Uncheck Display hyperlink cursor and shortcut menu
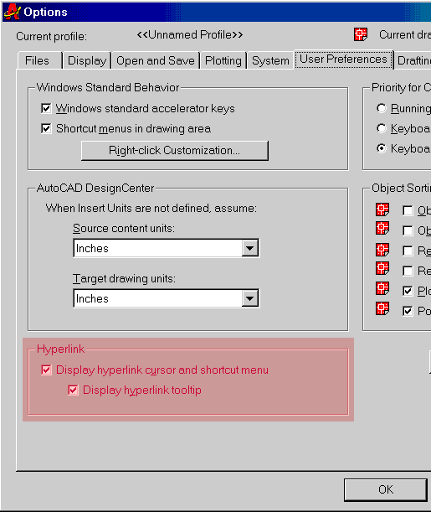 click(46, 370)
